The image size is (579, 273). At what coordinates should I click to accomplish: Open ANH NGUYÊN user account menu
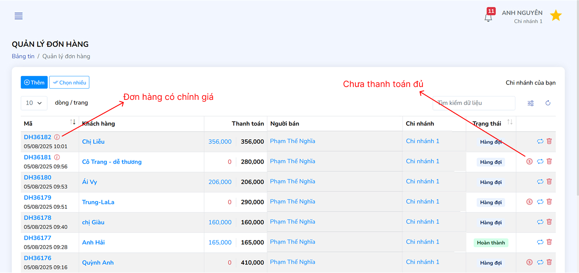[x=522, y=16]
